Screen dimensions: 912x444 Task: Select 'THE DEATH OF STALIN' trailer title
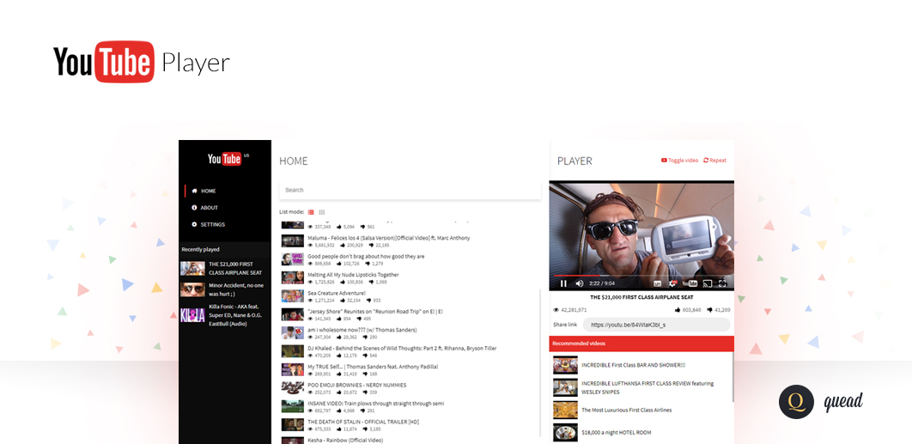click(363, 422)
